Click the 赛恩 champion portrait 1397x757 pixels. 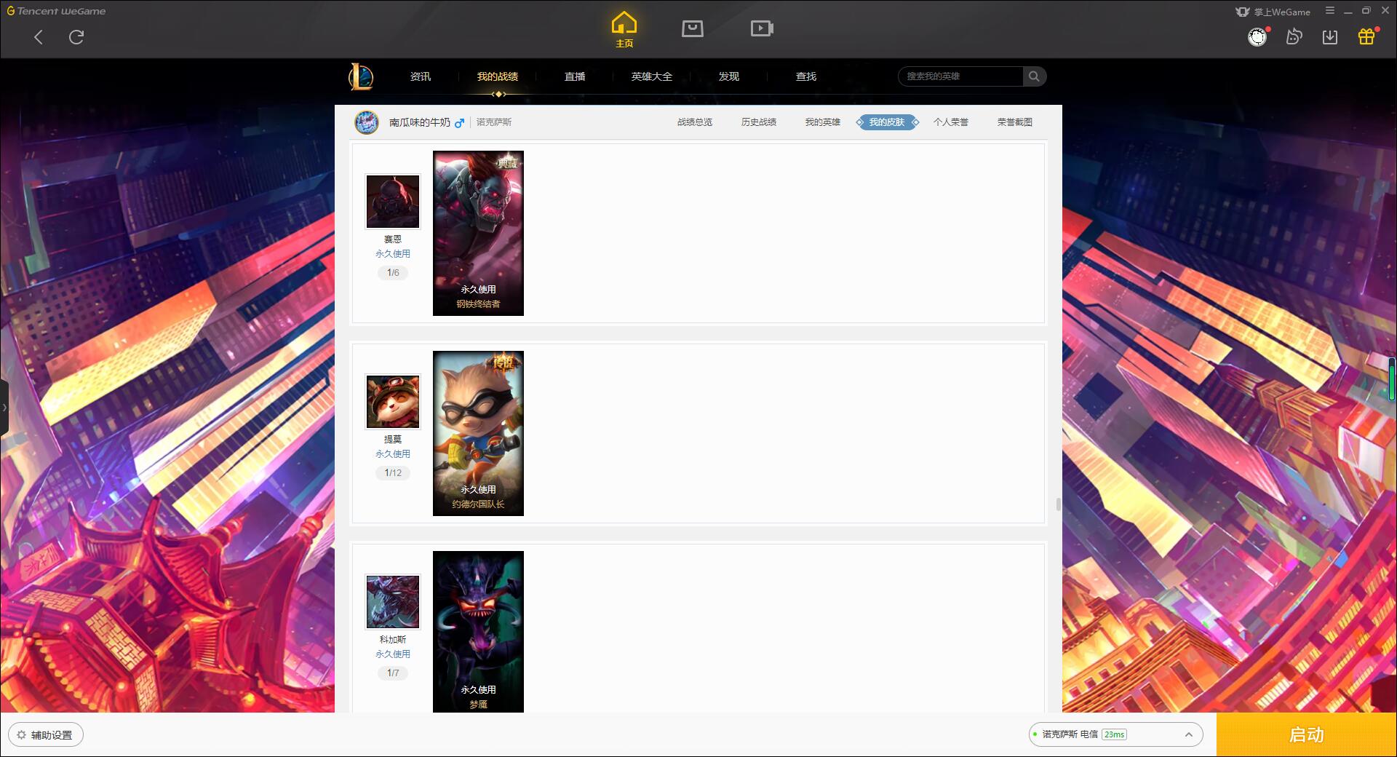click(393, 202)
